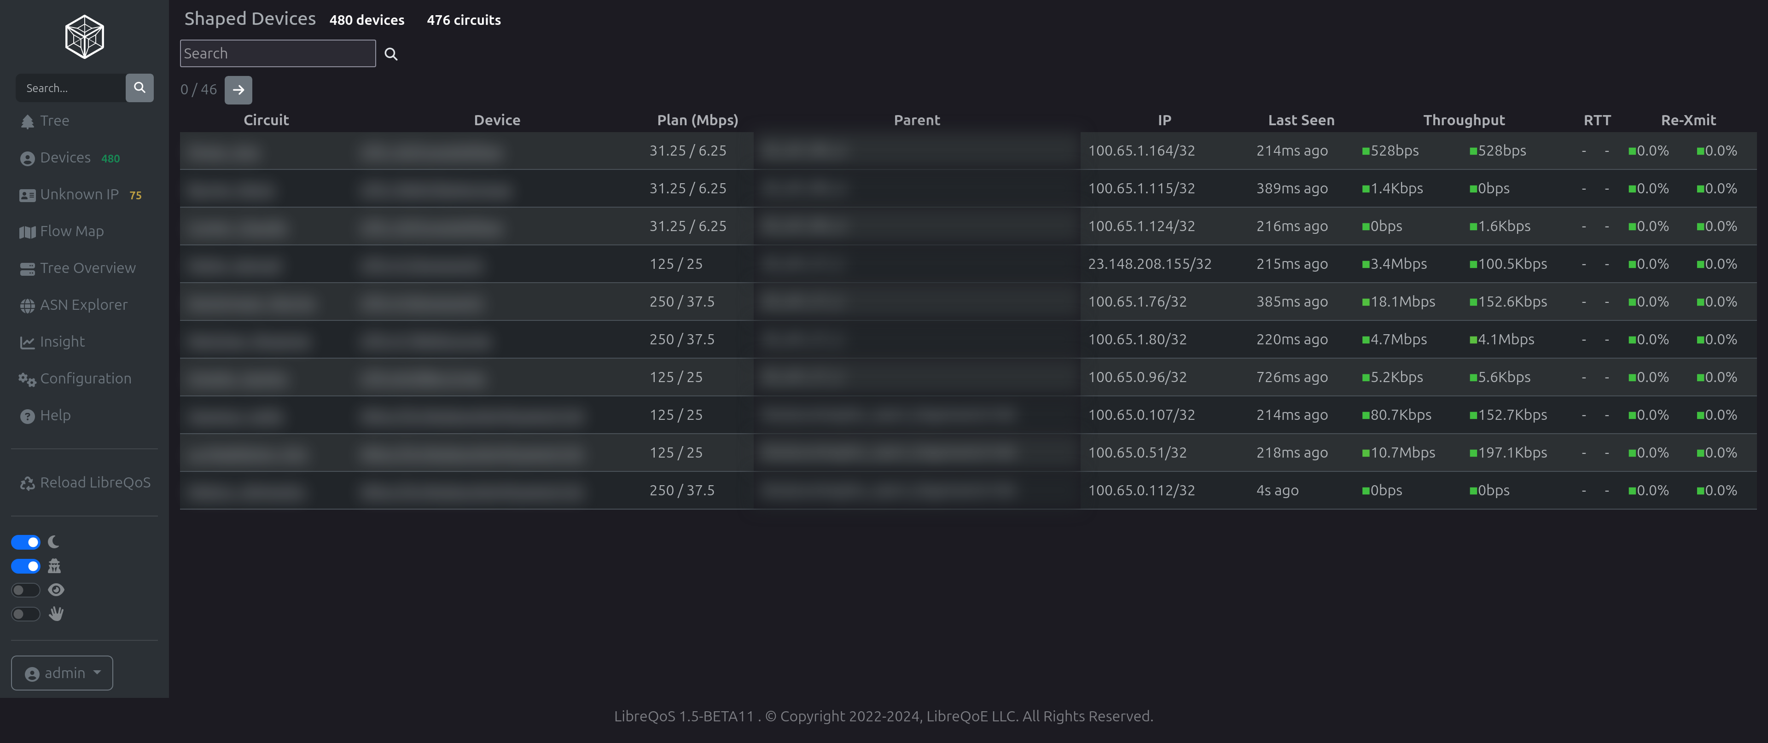This screenshot has width=1768, height=743.
Task: Click the Shaped Devices search field
Action: tap(277, 53)
